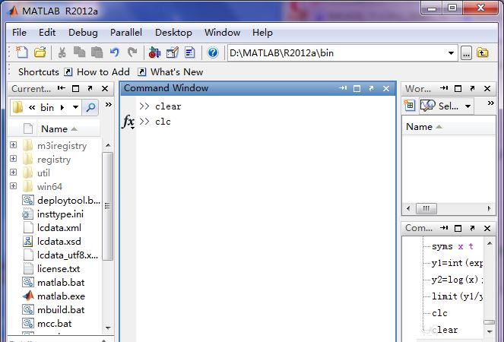Screen dimensions: 504x342
Task: Show more Current Folder toolbar options
Action: coord(109,104)
